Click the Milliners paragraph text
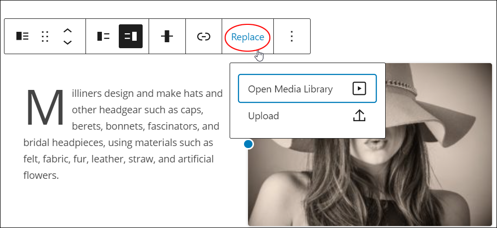The width and height of the screenshot is (497, 228). [x=123, y=134]
